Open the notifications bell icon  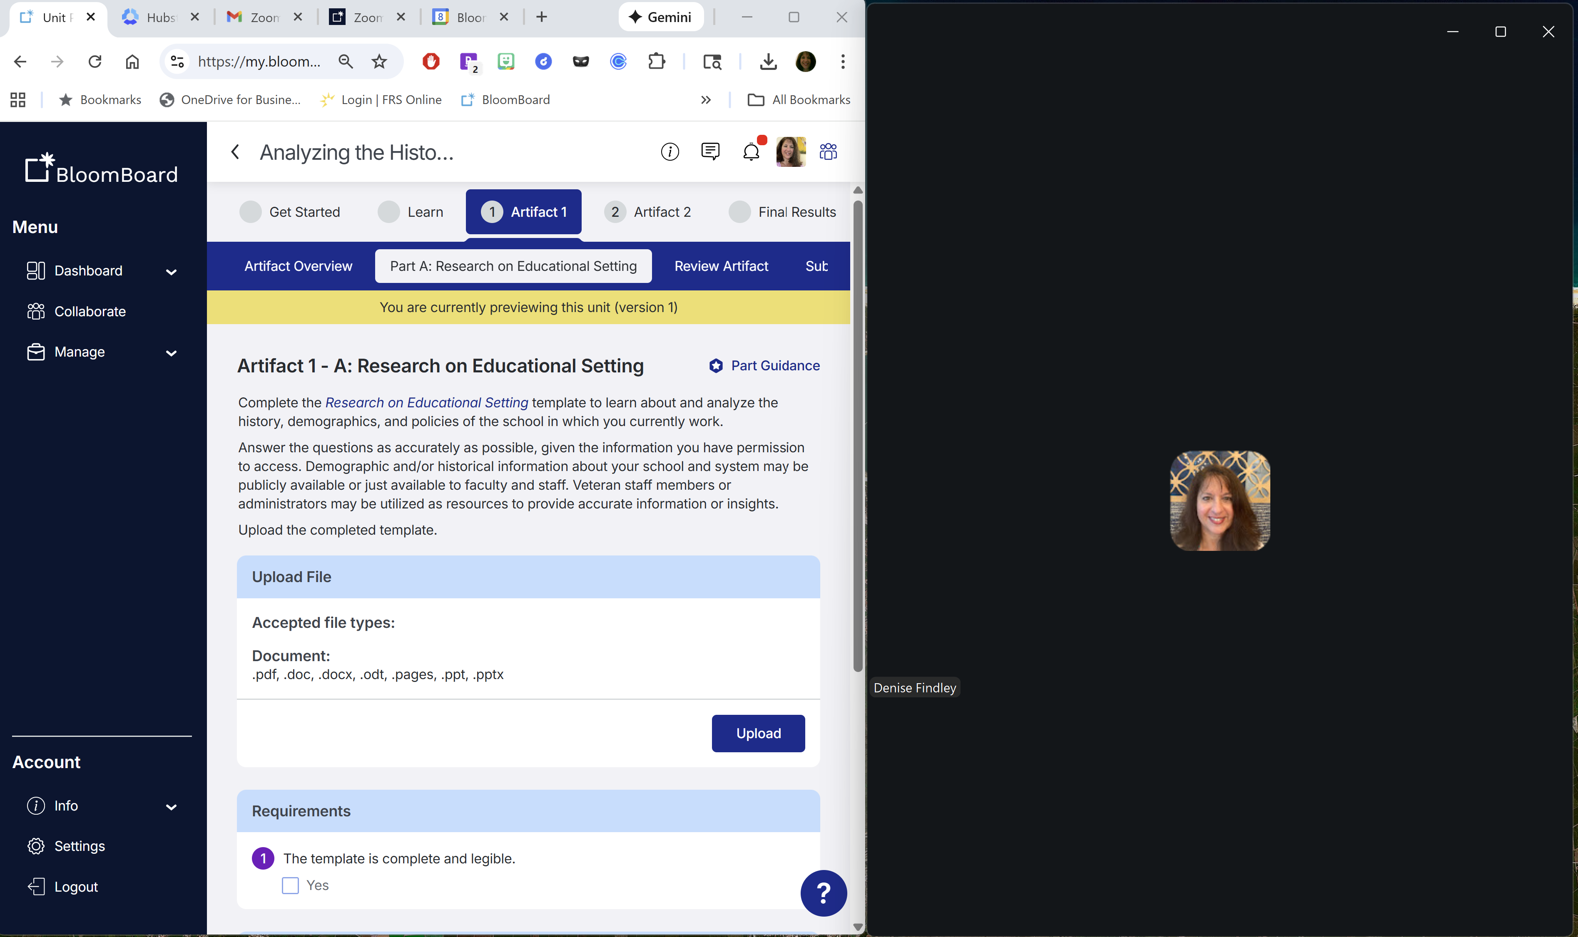pos(751,151)
